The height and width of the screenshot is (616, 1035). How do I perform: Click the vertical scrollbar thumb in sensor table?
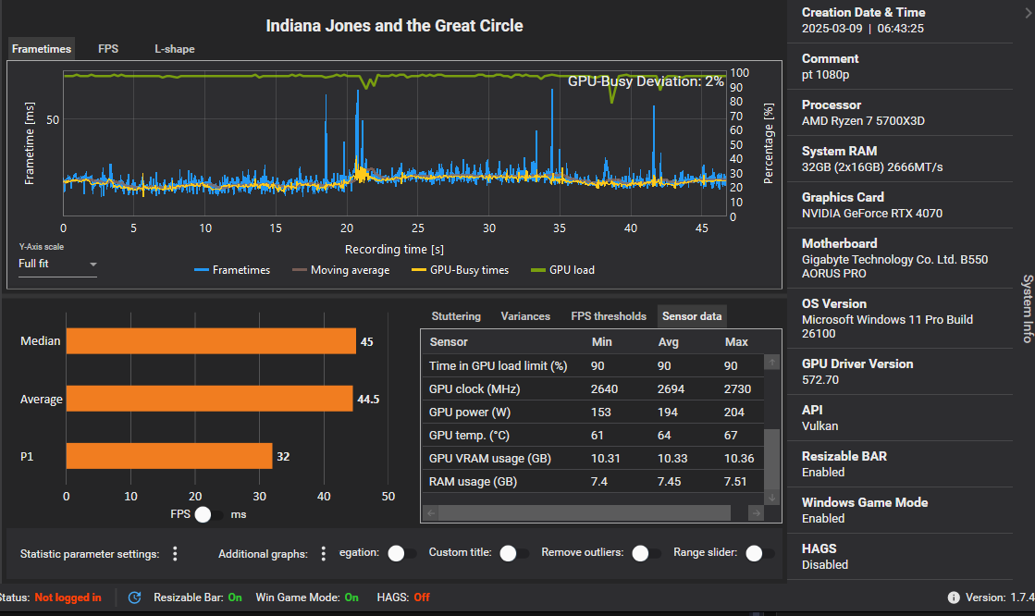(771, 459)
